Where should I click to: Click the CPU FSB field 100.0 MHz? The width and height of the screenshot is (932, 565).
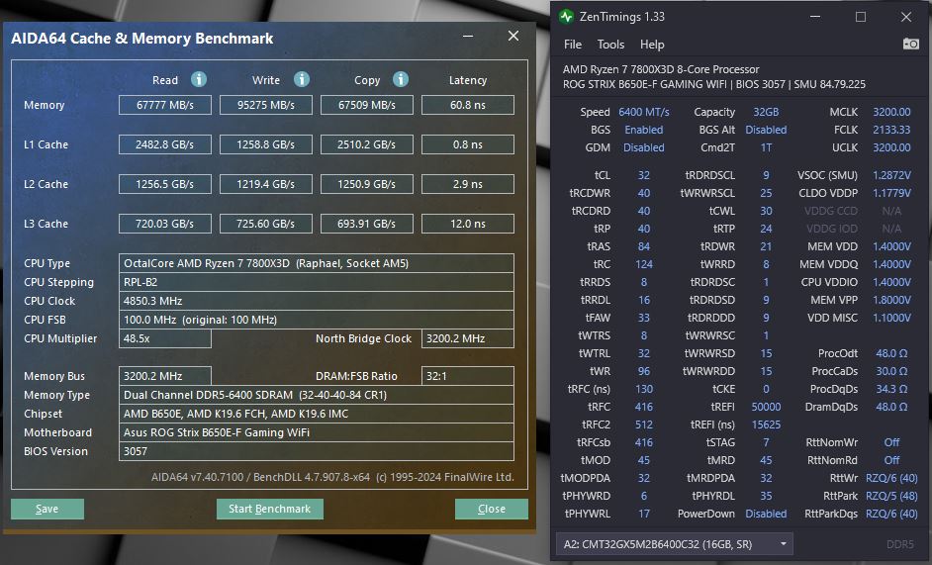tap(317, 320)
